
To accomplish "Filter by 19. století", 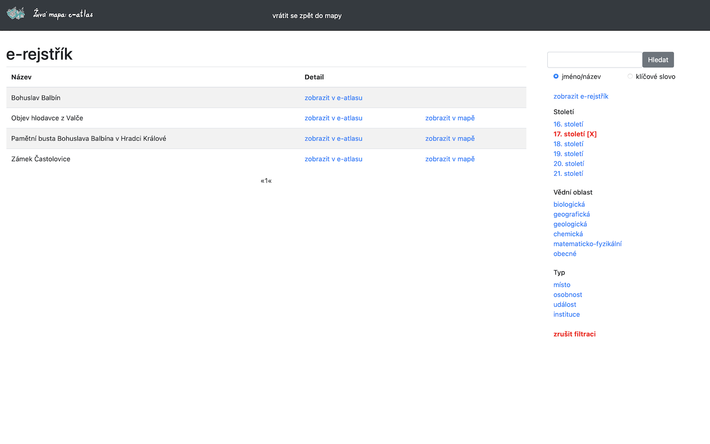I will click(568, 154).
